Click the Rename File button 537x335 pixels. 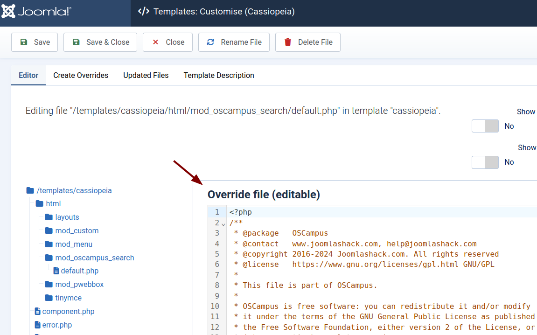234,42
